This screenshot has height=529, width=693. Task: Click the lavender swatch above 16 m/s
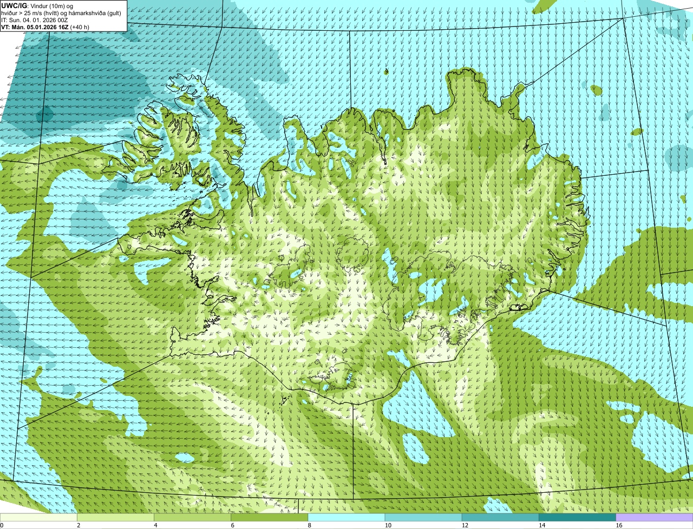pos(655,517)
